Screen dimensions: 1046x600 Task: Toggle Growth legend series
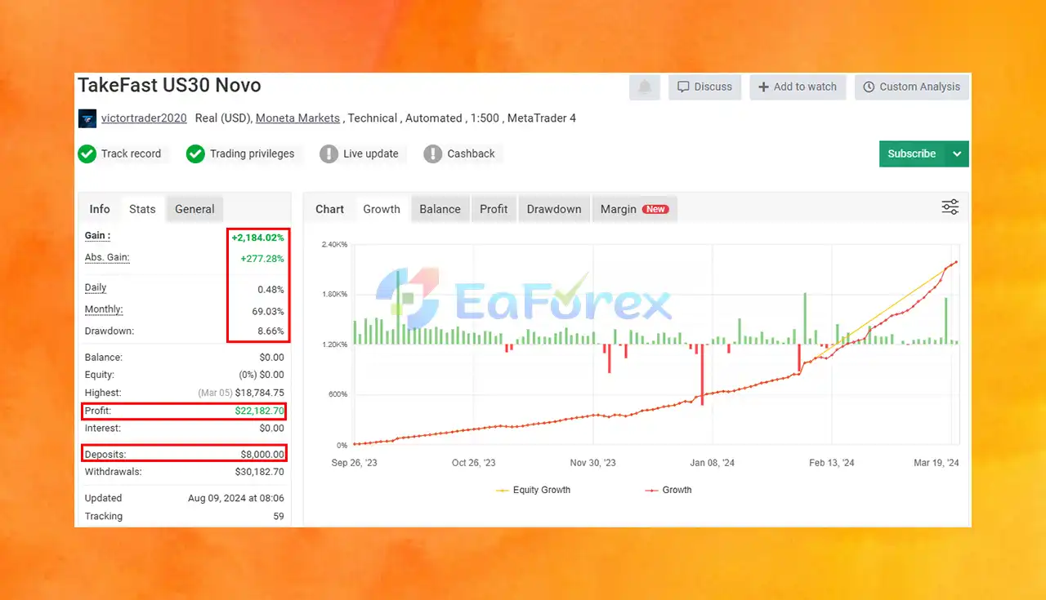click(668, 490)
